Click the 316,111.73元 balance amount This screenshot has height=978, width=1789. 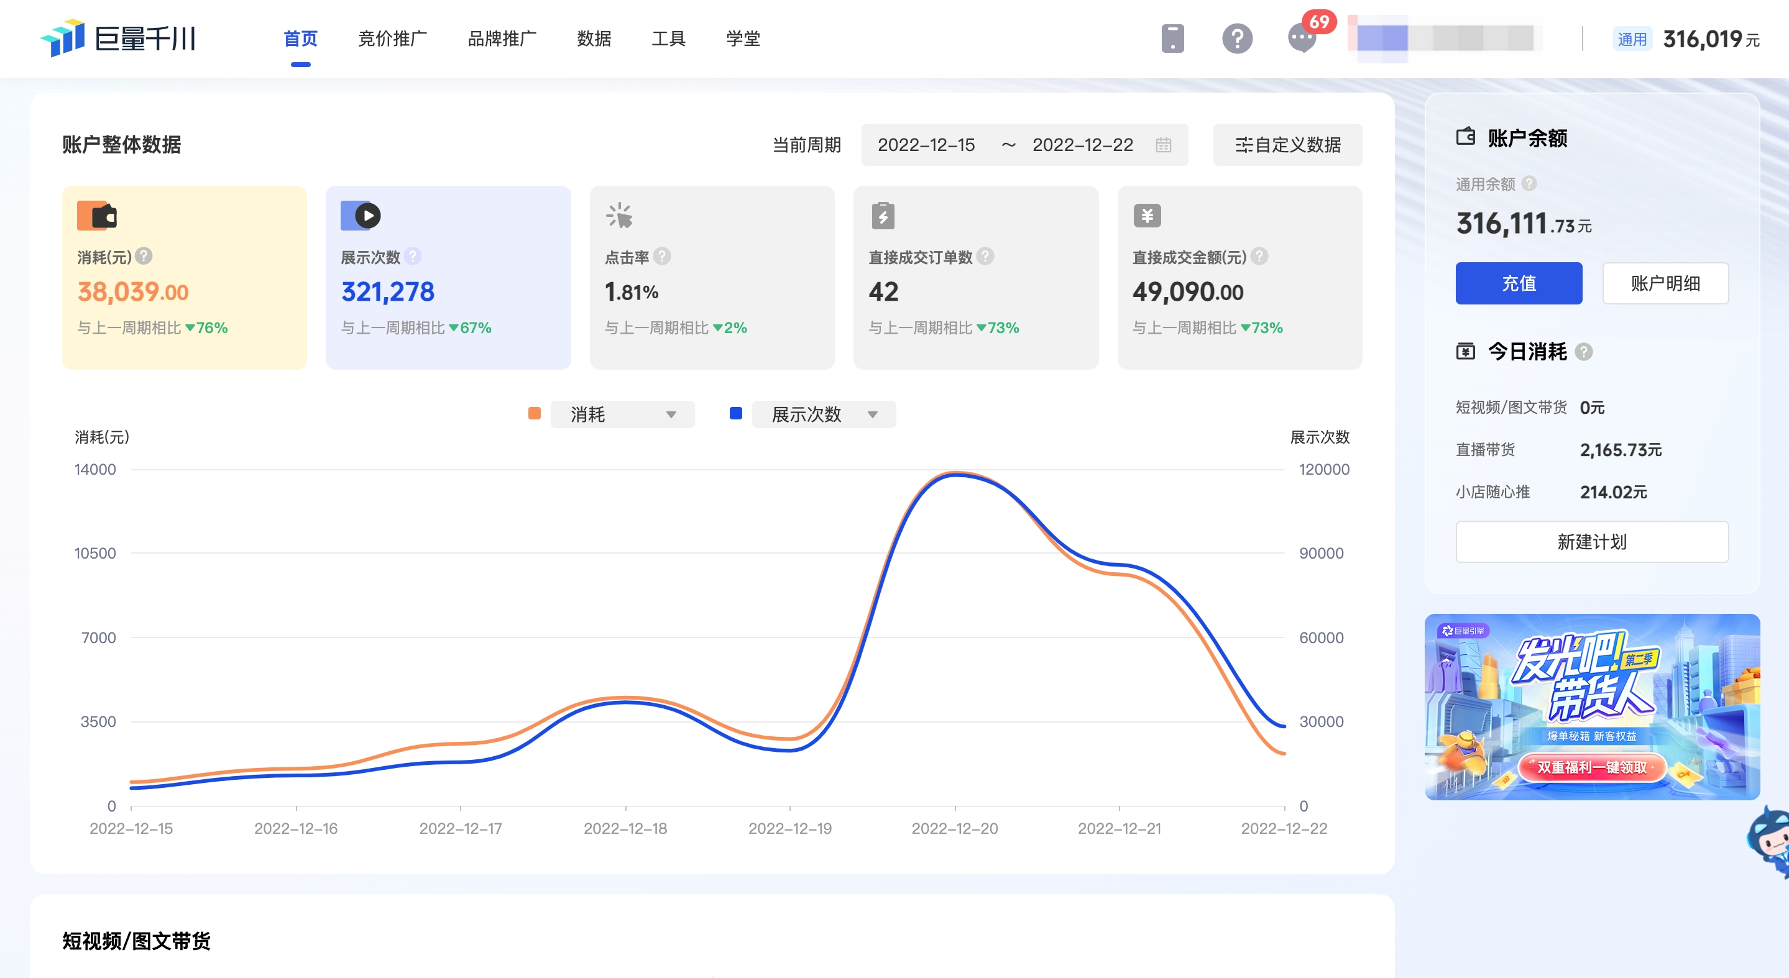(x=1524, y=224)
